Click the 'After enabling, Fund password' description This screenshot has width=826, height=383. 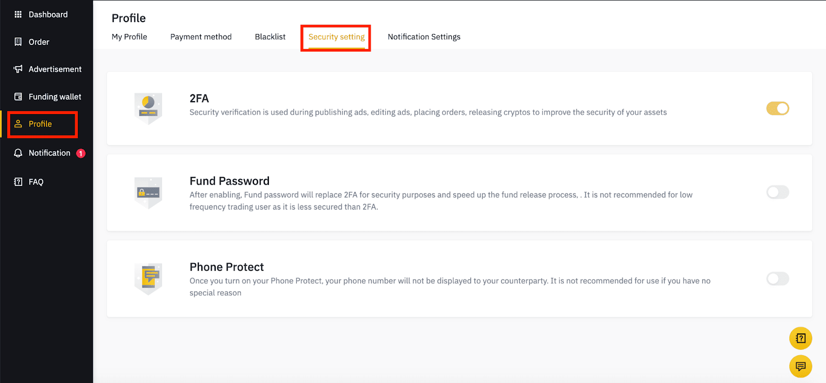coord(441,201)
